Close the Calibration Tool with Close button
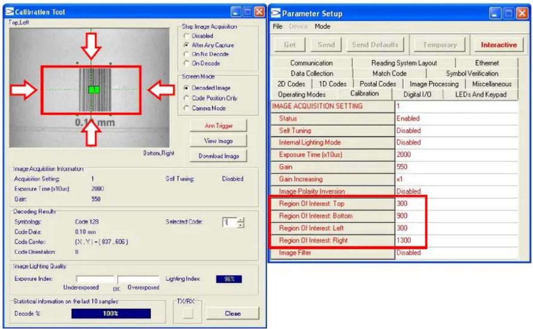The width and height of the screenshot is (533, 329). (x=232, y=313)
